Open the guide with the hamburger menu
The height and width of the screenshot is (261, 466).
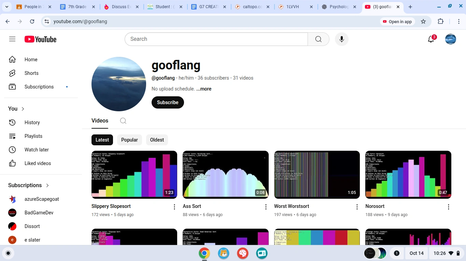[x=12, y=39]
